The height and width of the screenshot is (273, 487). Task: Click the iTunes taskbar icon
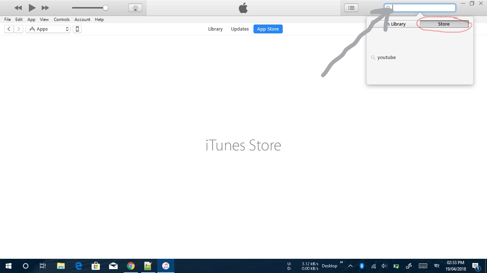(166, 266)
